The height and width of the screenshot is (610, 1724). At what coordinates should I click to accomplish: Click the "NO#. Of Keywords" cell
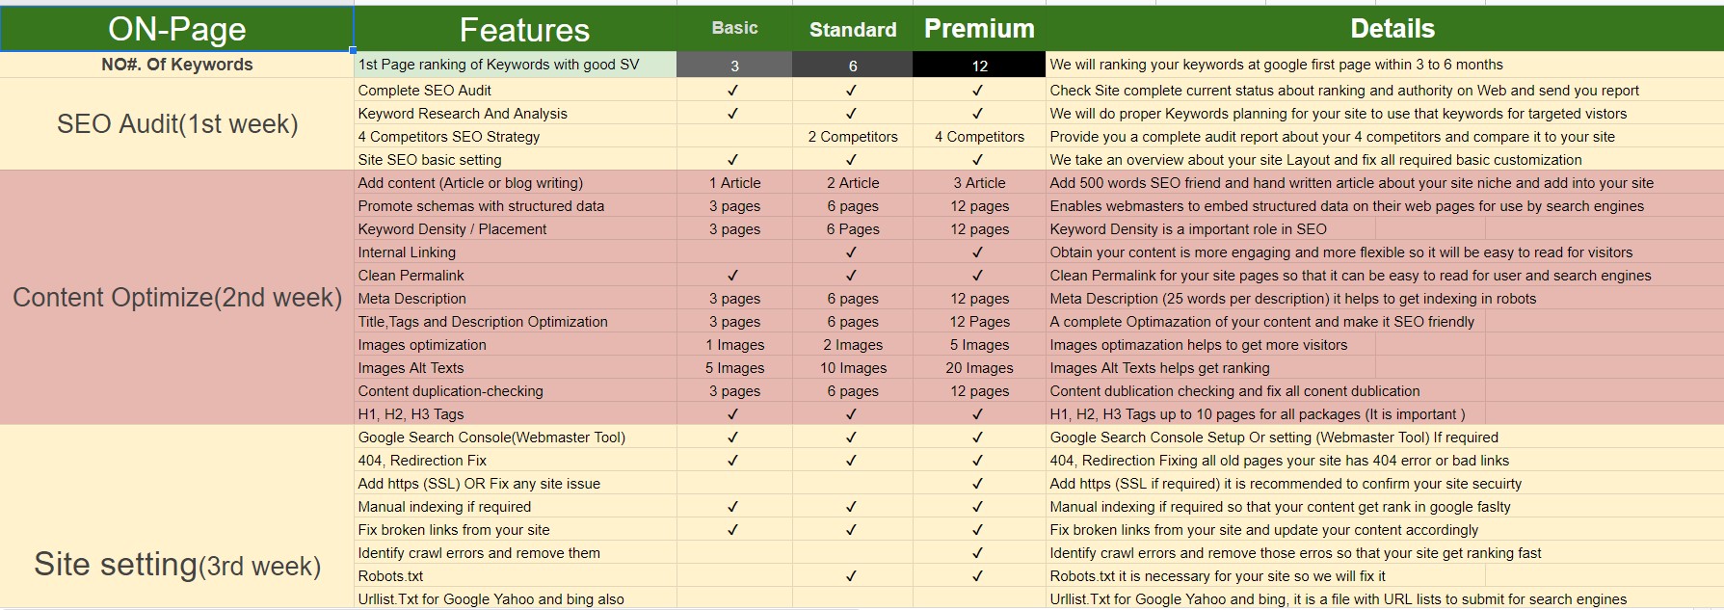[x=177, y=65]
